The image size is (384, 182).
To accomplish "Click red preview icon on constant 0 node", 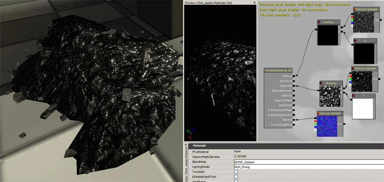I will [x=355, y=41].
